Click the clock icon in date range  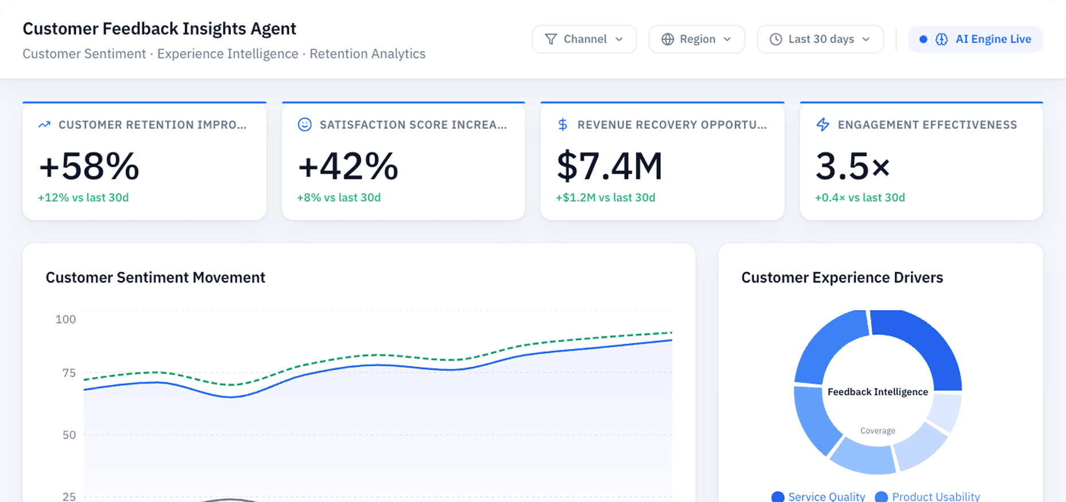pyautogui.click(x=775, y=39)
